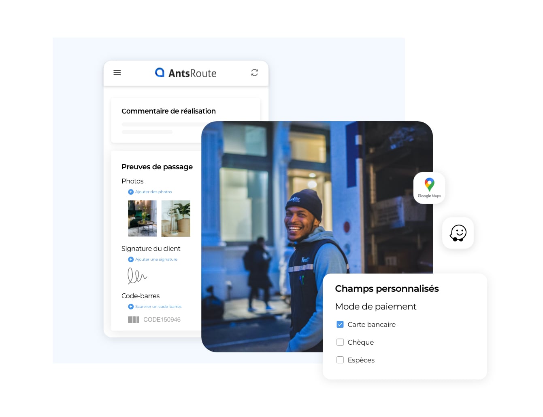Viewport: 543px width, 417px height.
Task: Click the barcode icon next to CODE150946
Action: 134,320
